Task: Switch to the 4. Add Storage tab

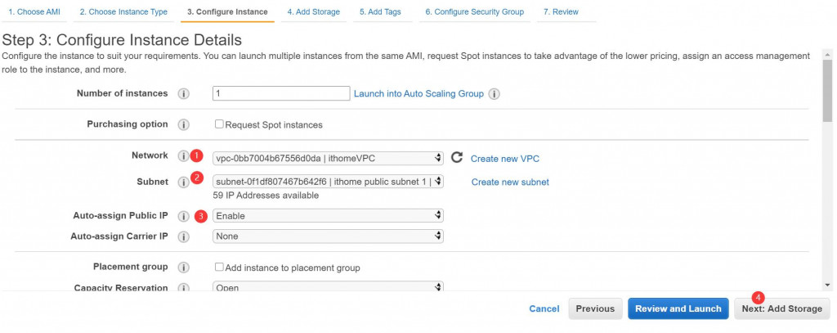Action: tap(313, 12)
